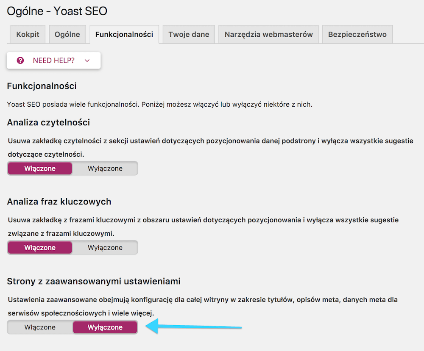Image resolution: width=424 pixels, height=351 pixels.
Task: Click the sentence starting Yoast SEO posiada wiele
Action: (159, 105)
